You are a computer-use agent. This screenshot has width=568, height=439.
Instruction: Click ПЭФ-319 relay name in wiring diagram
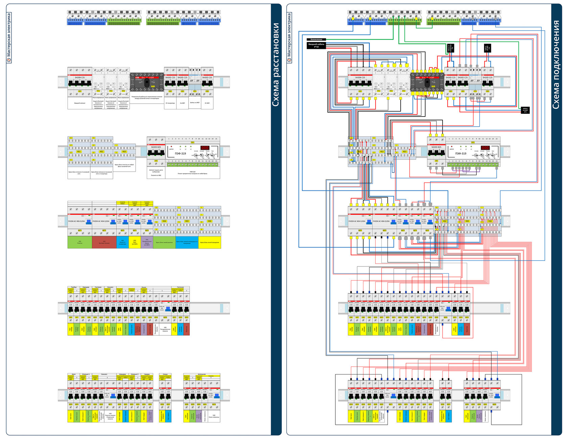(460, 153)
